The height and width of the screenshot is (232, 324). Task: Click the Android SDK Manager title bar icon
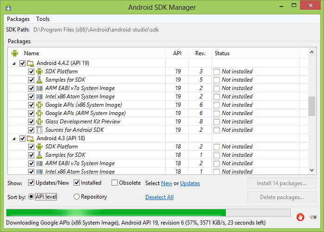(8, 7)
